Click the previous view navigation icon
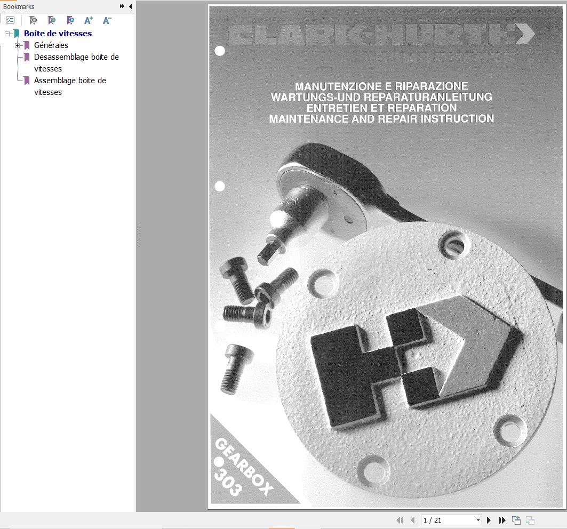This screenshot has width=567, height=529. pyautogui.click(x=516, y=520)
